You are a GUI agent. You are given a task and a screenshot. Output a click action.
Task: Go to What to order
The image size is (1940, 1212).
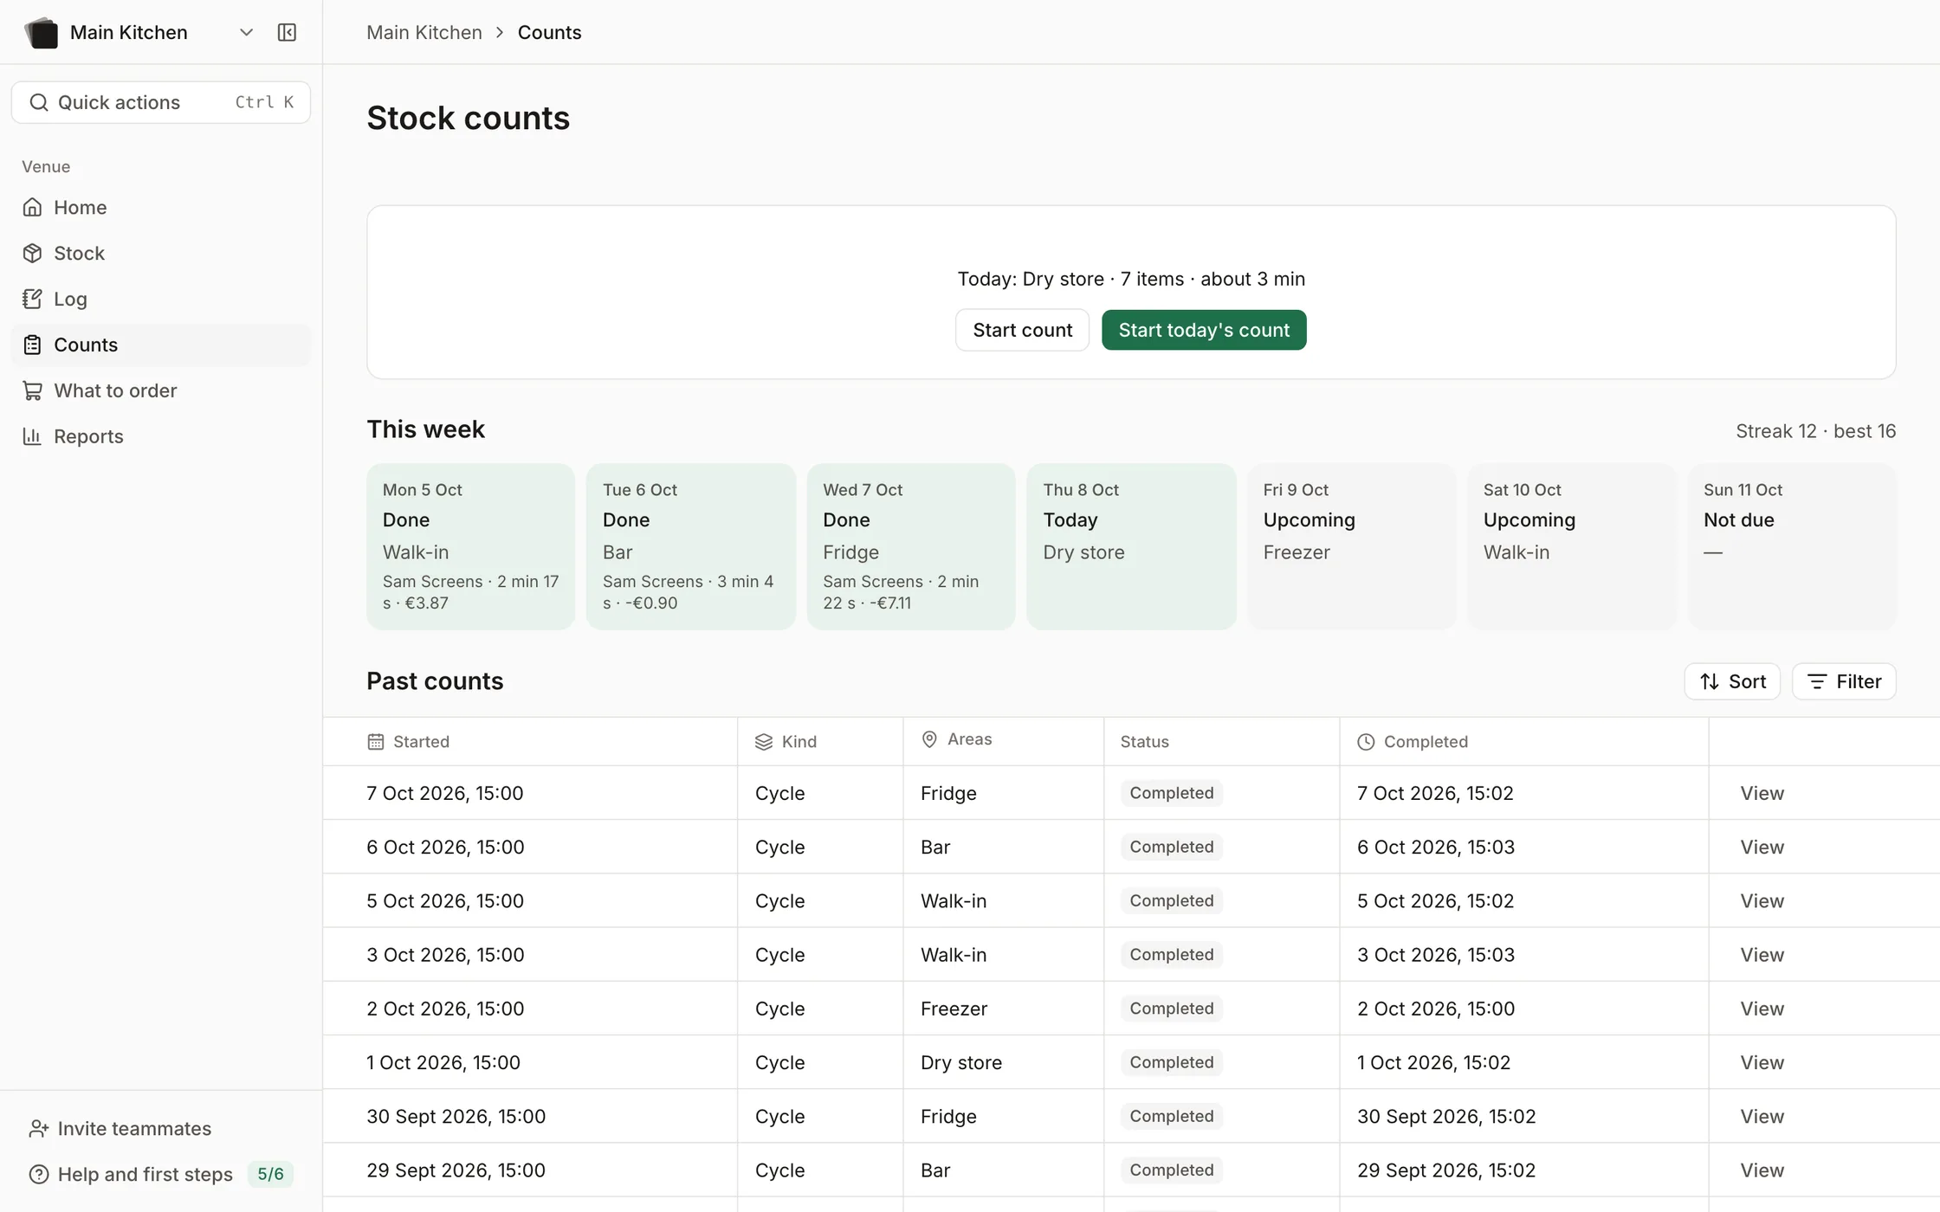[161, 390]
